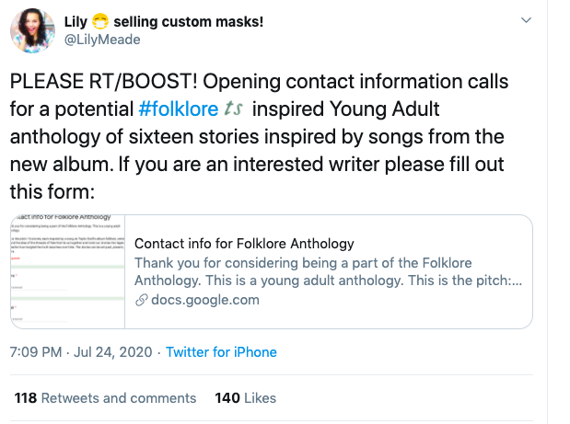Screen dimensions: 570x424
Task: Open the @LilyMeade handle link
Action: click(102, 40)
